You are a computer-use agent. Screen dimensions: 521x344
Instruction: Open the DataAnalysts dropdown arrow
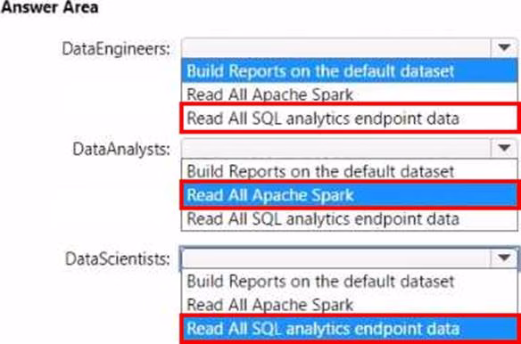pos(504,148)
